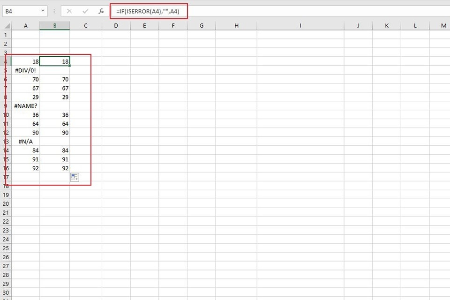Cancel the formula entry with the X icon
This screenshot has height=300, width=450.
(x=69, y=11)
